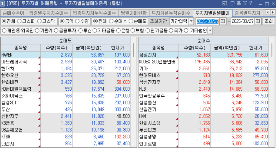
Task: Select the 두산밥캣 row
Action: click(x=203, y=130)
